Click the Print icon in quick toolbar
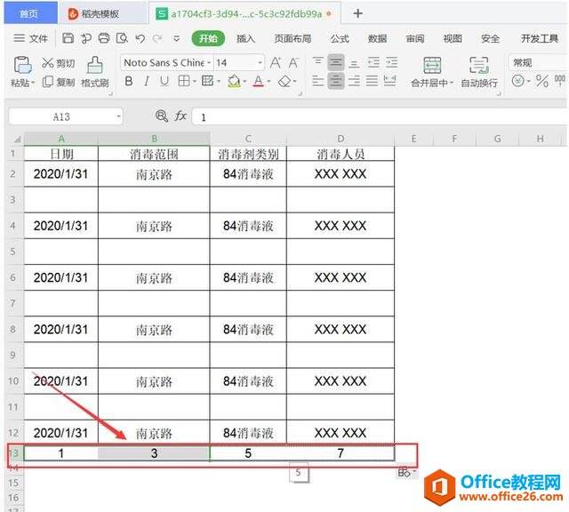The width and height of the screenshot is (569, 512). pos(104,38)
